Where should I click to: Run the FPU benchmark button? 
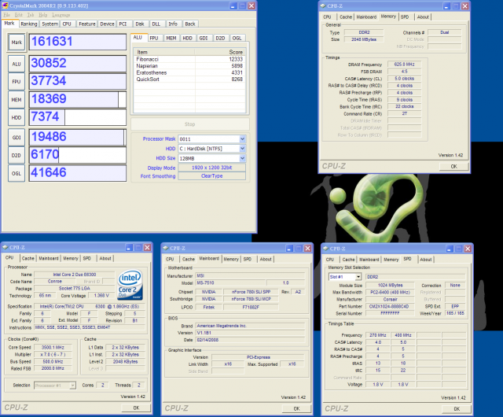point(17,82)
